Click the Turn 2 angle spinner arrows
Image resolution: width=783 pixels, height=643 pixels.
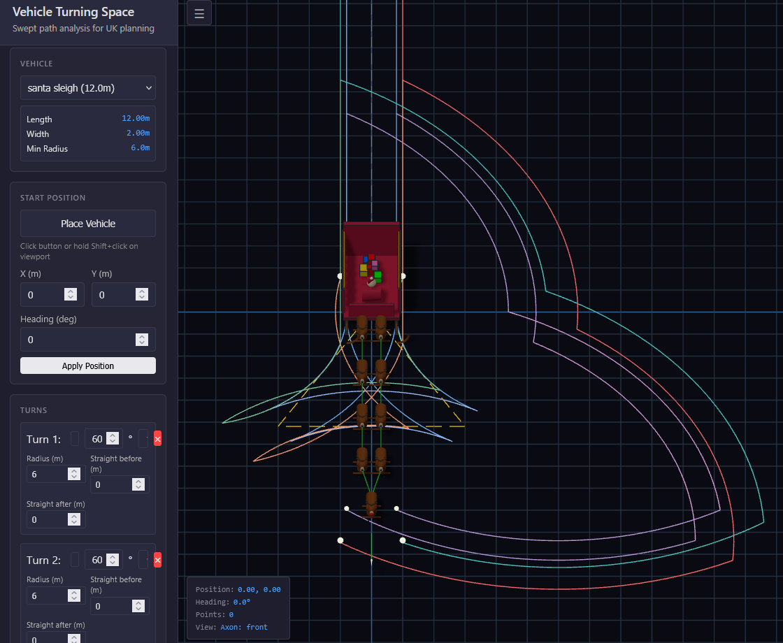pyautogui.click(x=113, y=560)
